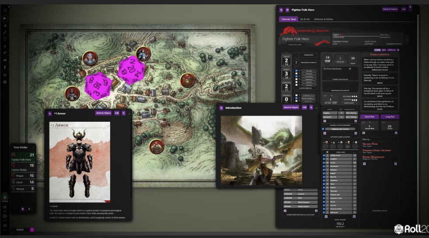Click Show to Players in the Introduction window

(x=291, y=107)
